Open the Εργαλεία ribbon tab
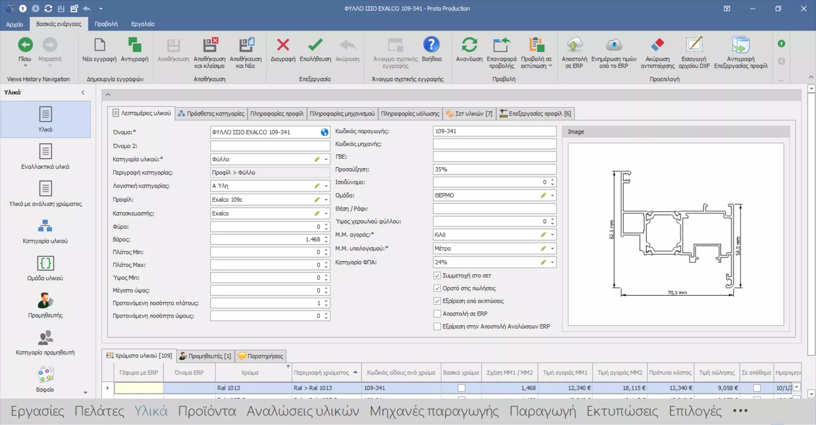 click(143, 24)
